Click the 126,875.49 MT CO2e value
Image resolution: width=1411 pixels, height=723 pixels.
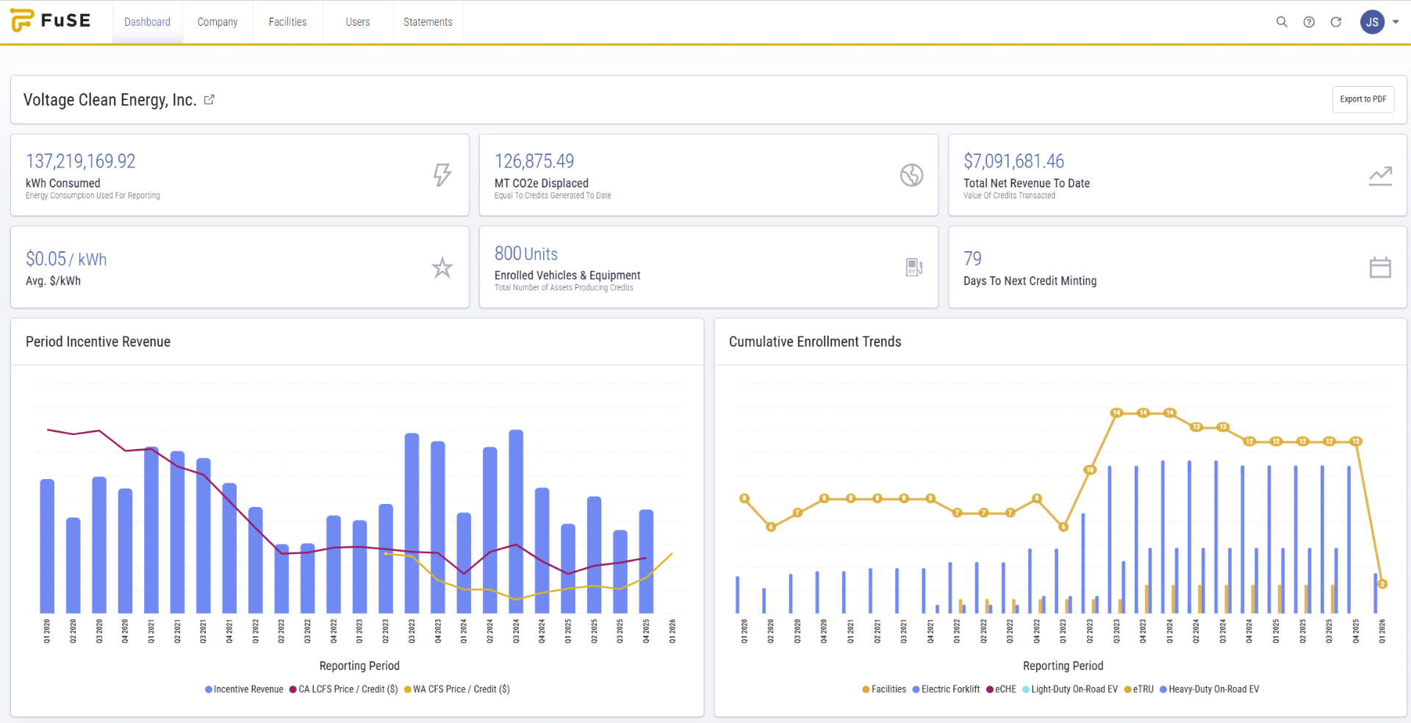534,161
